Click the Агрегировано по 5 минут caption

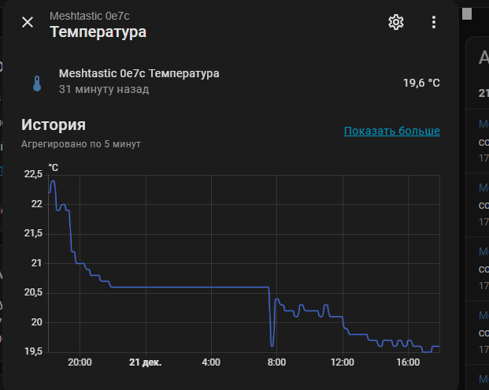point(81,144)
